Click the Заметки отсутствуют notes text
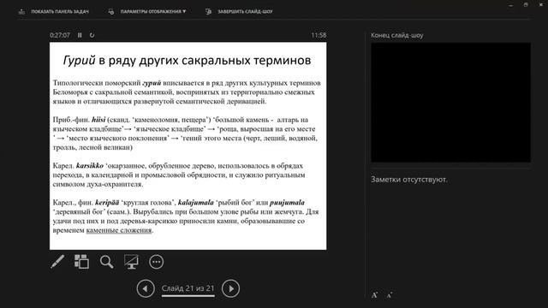The height and width of the screenshot is (308, 548). [409, 180]
